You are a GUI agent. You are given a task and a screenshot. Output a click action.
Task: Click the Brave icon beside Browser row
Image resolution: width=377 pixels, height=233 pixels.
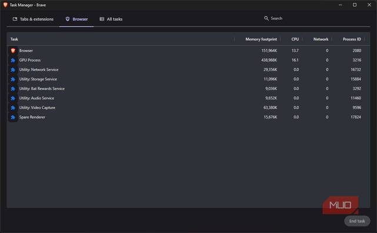click(13, 50)
